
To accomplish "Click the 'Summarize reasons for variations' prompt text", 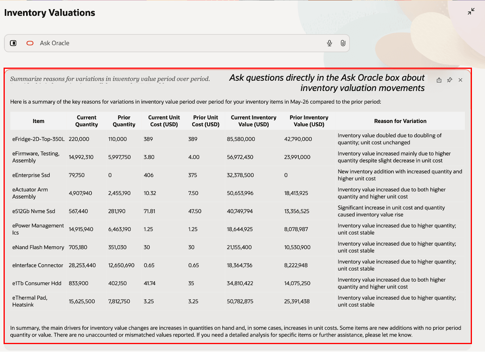I will coord(110,79).
